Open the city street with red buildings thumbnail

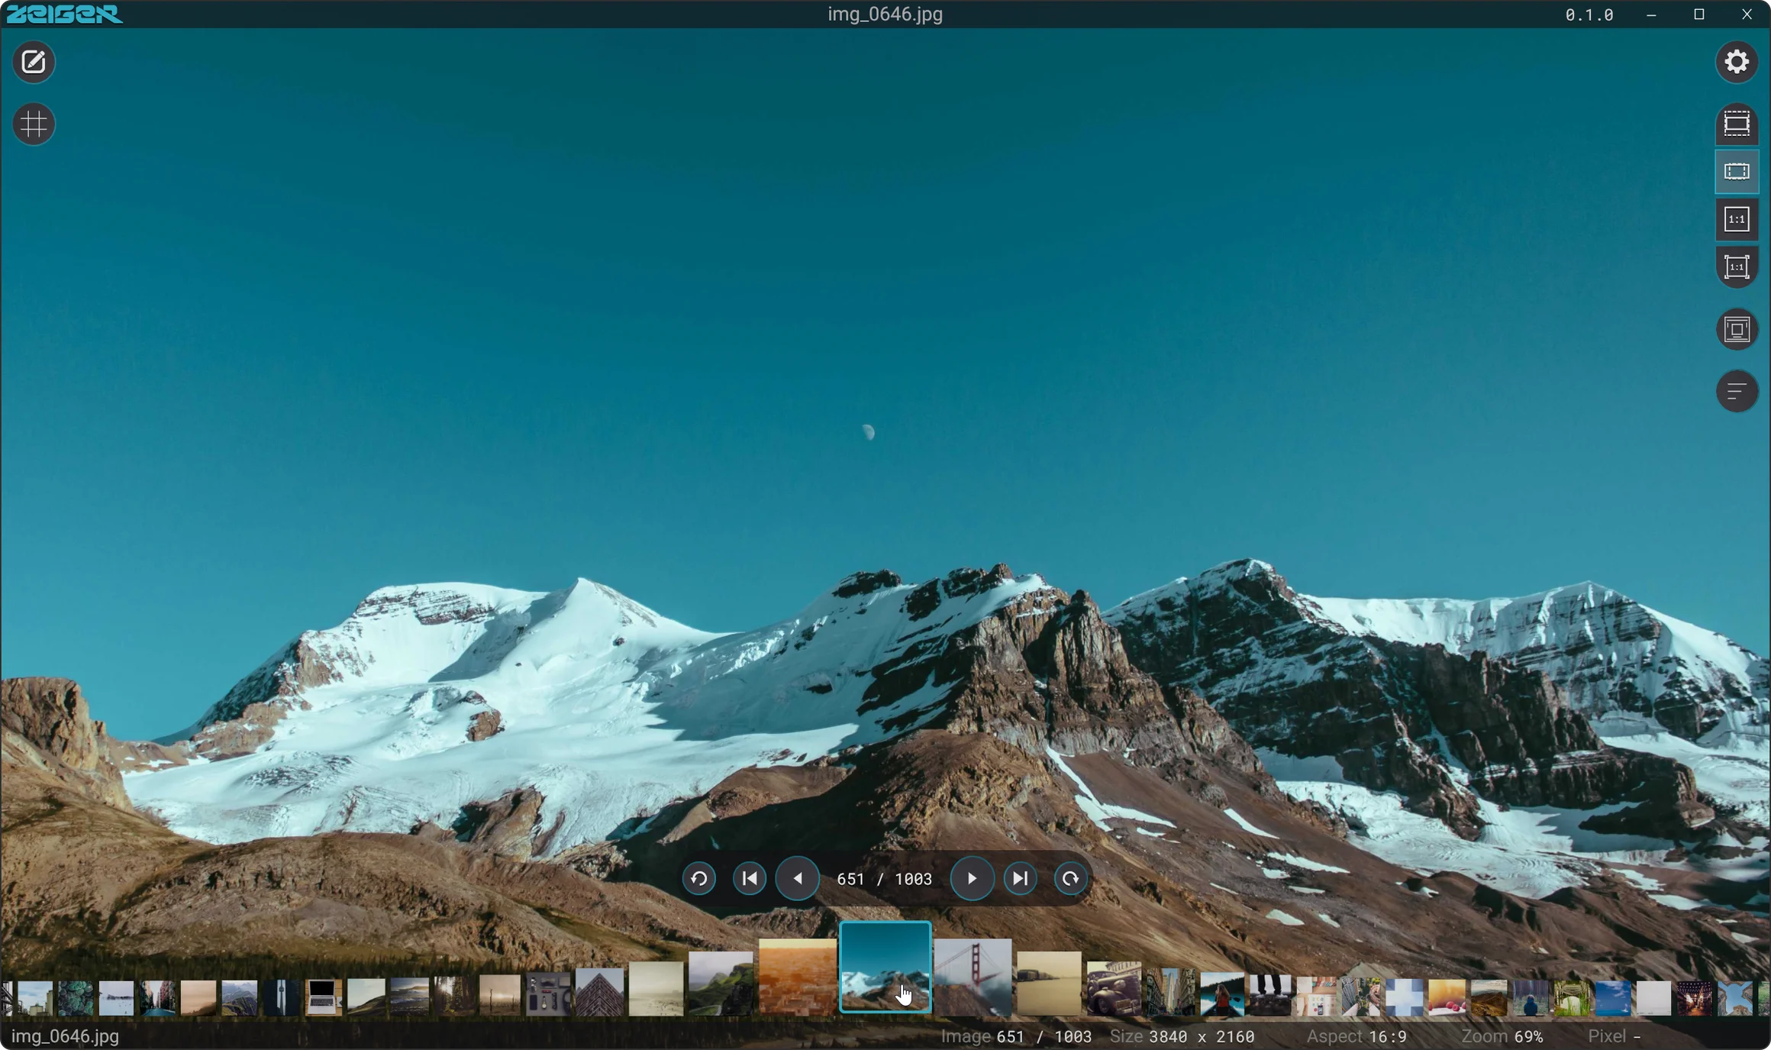(x=157, y=998)
